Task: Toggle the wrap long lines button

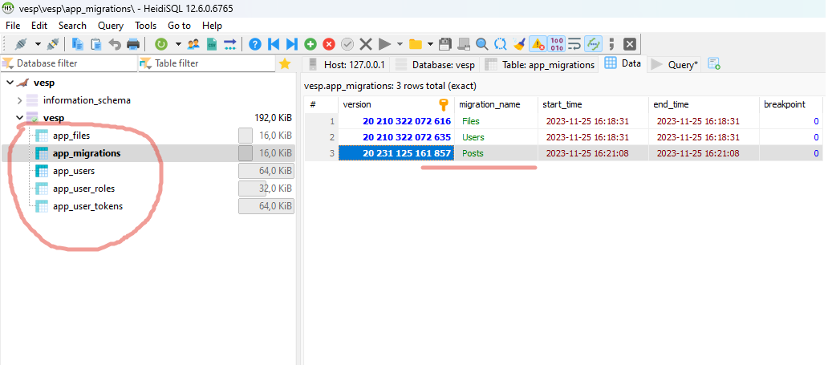Action: pos(574,44)
